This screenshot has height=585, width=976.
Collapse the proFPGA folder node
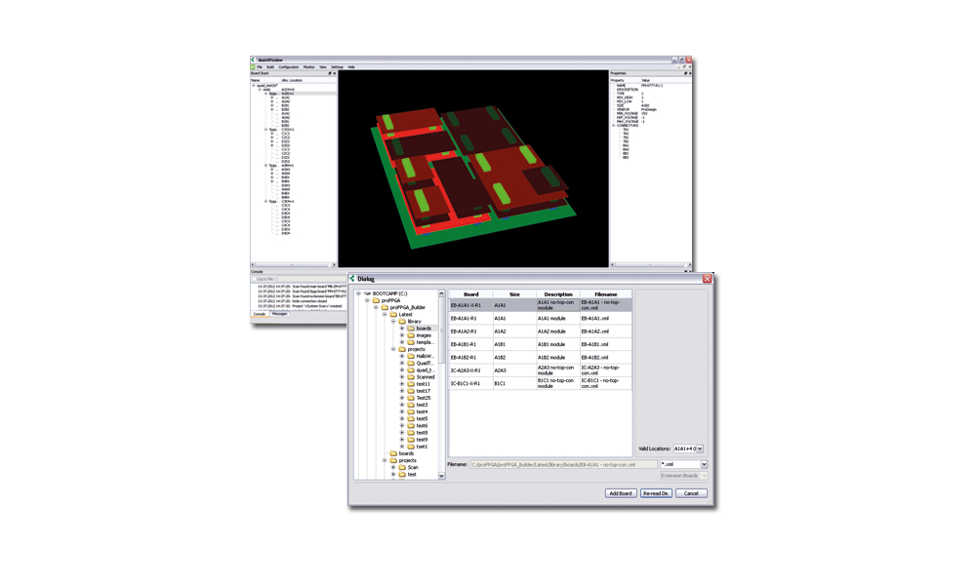pyautogui.click(x=367, y=300)
